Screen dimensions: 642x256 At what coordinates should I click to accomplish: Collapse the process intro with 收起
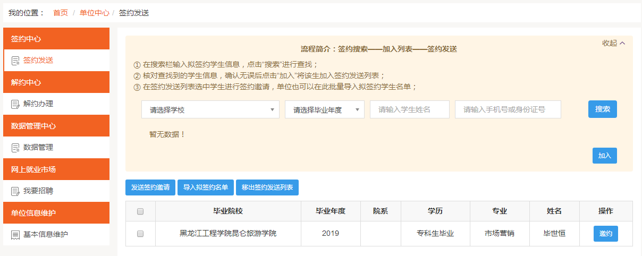click(613, 44)
